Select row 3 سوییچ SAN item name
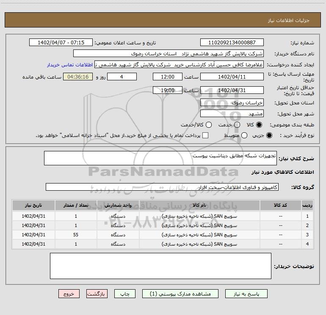Screen dimensions: 326x315 click(x=199, y=235)
